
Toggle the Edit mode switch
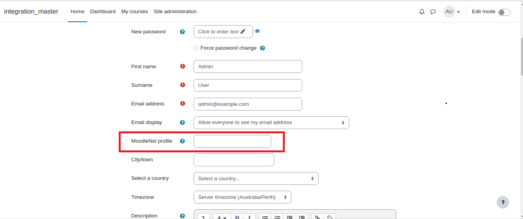[504, 12]
